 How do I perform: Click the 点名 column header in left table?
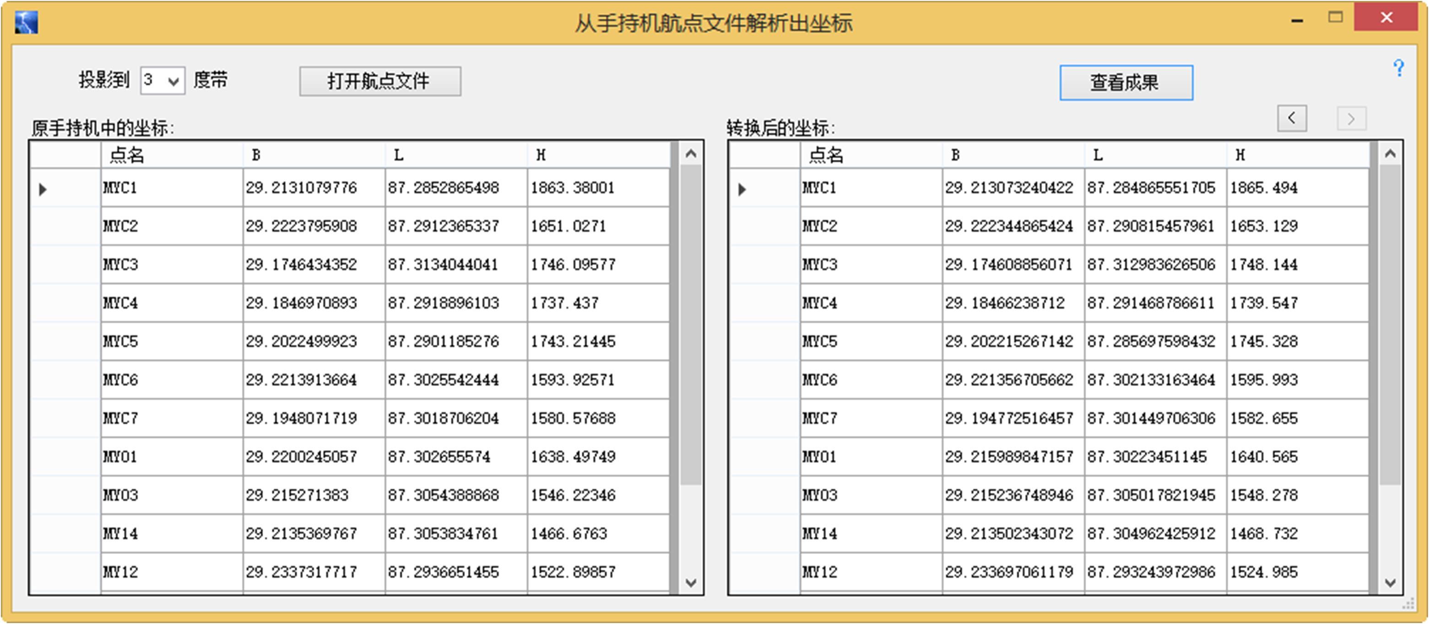click(172, 155)
